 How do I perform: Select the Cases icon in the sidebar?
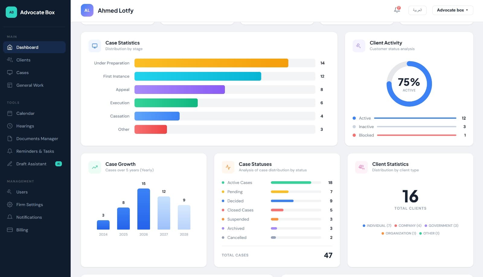9,72
